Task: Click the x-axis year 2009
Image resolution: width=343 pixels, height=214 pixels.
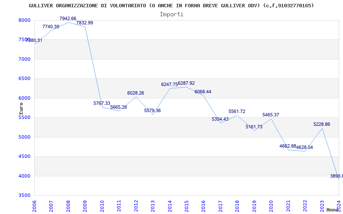Action: tap(85, 206)
